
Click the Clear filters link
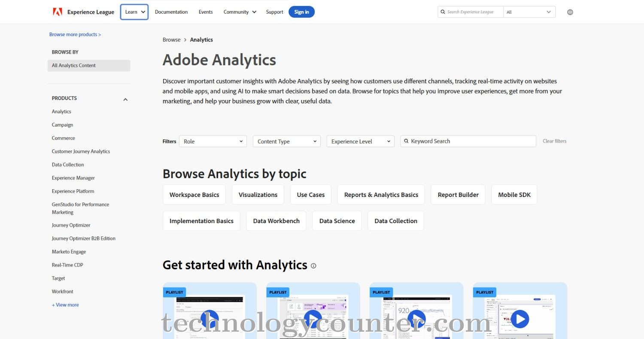tap(554, 141)
